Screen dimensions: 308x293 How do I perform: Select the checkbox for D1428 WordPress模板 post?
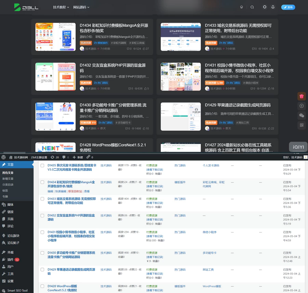tap(42, 287)
